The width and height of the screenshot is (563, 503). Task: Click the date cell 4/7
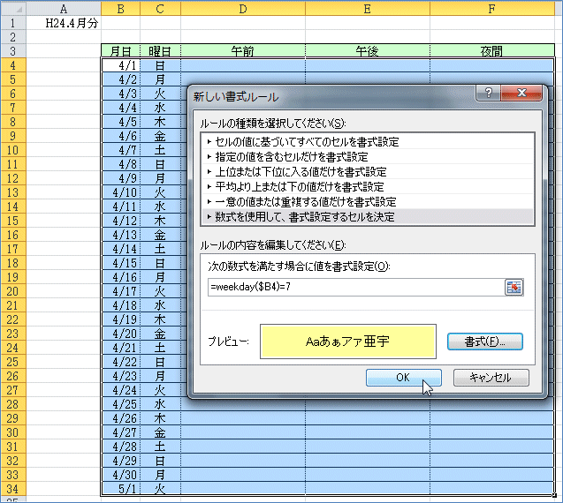[120, 150]
